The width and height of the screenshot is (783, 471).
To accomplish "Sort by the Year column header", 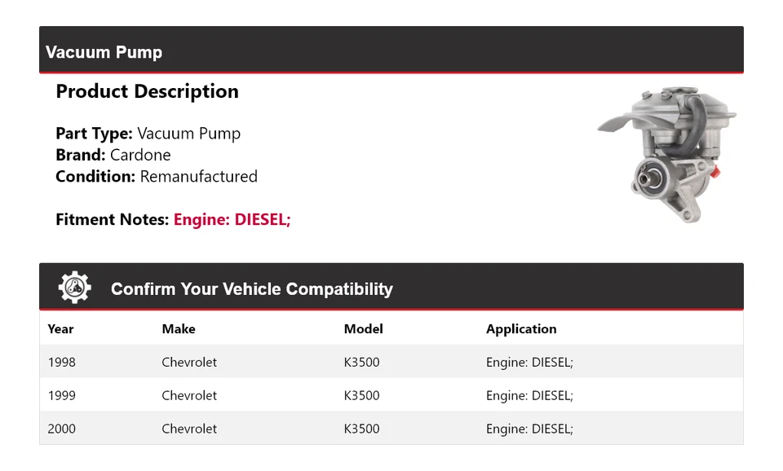I will pyautogui.click(x=60, y=329).
